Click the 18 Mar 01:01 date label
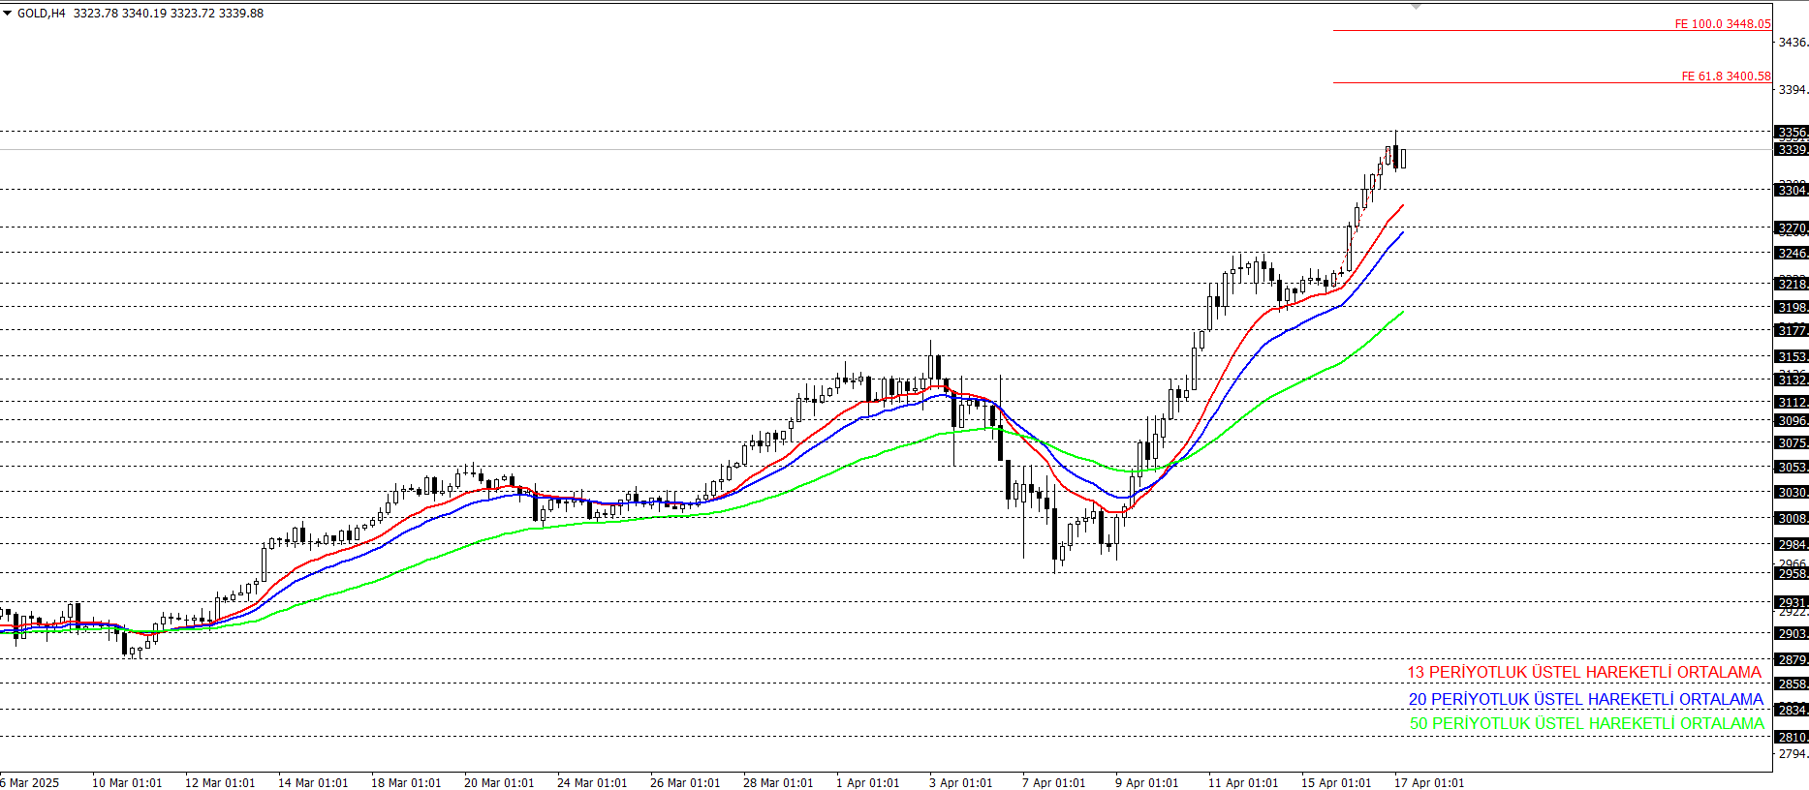Viewport: 1809px width, 790px height. pyautogui.click(x=406, y=782)
